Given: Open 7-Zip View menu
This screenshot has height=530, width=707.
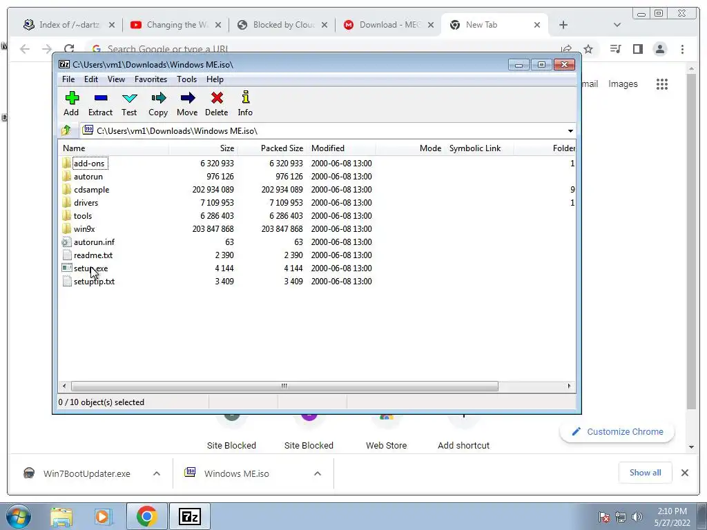Looking at the screenshot, I should pos(116,79).
